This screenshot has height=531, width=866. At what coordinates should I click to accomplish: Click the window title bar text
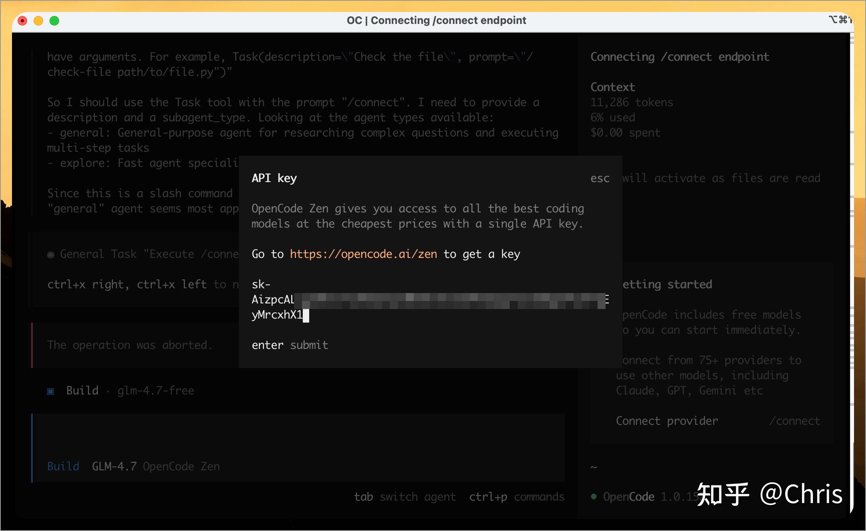click(436, 20)
